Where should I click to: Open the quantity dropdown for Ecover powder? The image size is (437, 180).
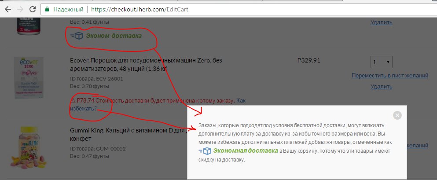381,62
